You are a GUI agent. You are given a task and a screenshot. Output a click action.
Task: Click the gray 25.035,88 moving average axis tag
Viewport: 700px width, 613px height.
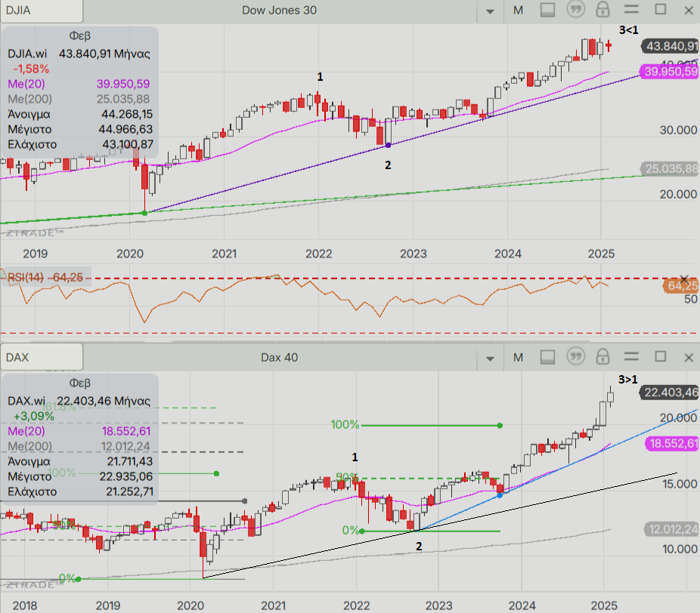click(x=670, y=169)
